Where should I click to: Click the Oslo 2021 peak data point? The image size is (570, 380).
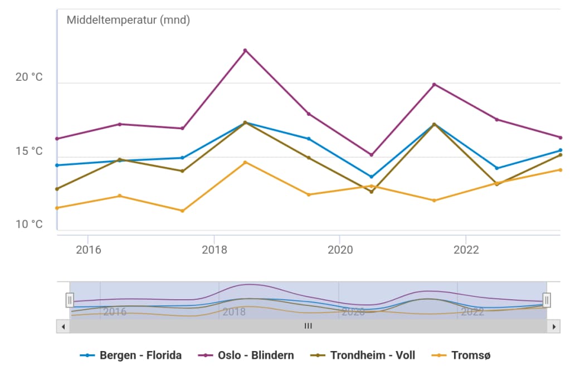point(434,85)
